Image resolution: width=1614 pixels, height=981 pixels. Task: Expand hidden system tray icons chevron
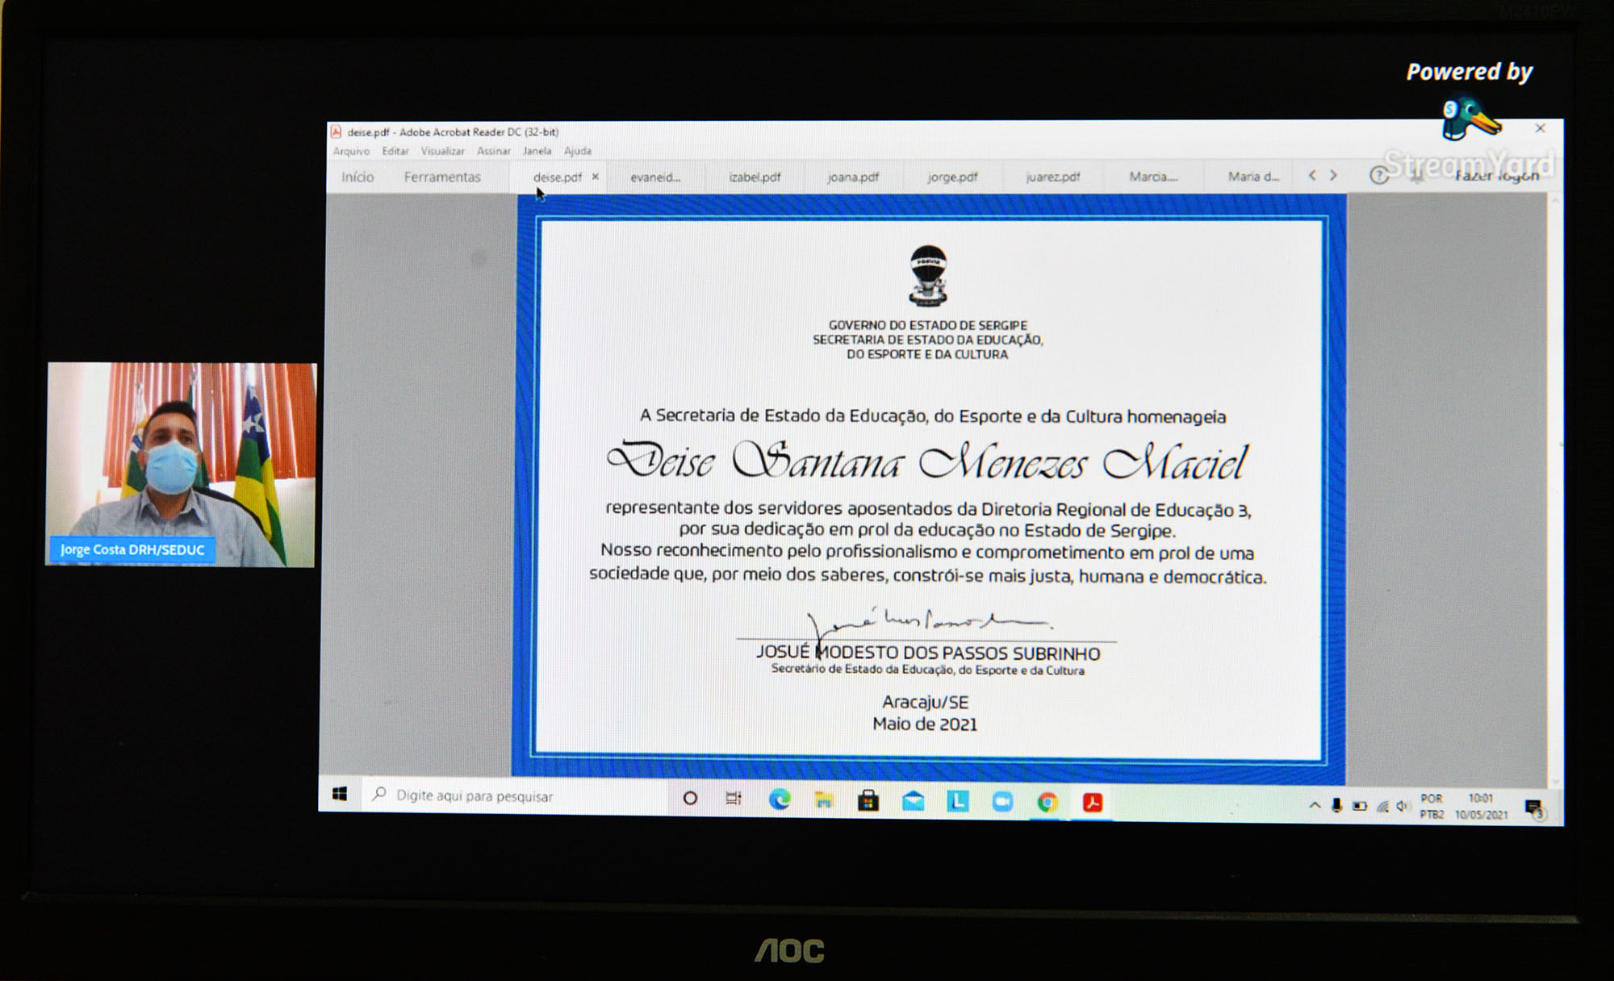[x=1315, y=805]
